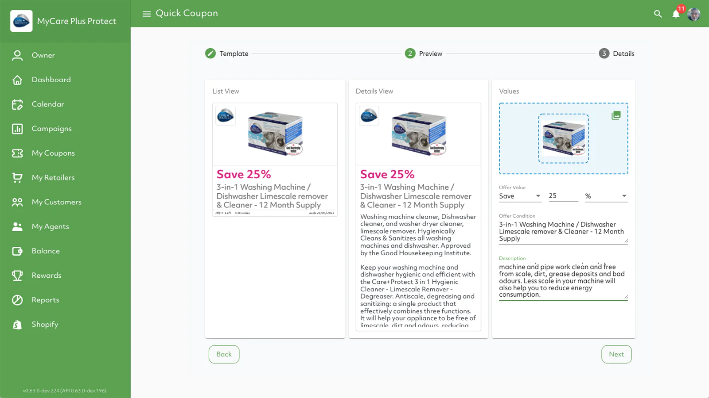Click the Description text area
The image size is (709, 398).
[x=563, y=281]
